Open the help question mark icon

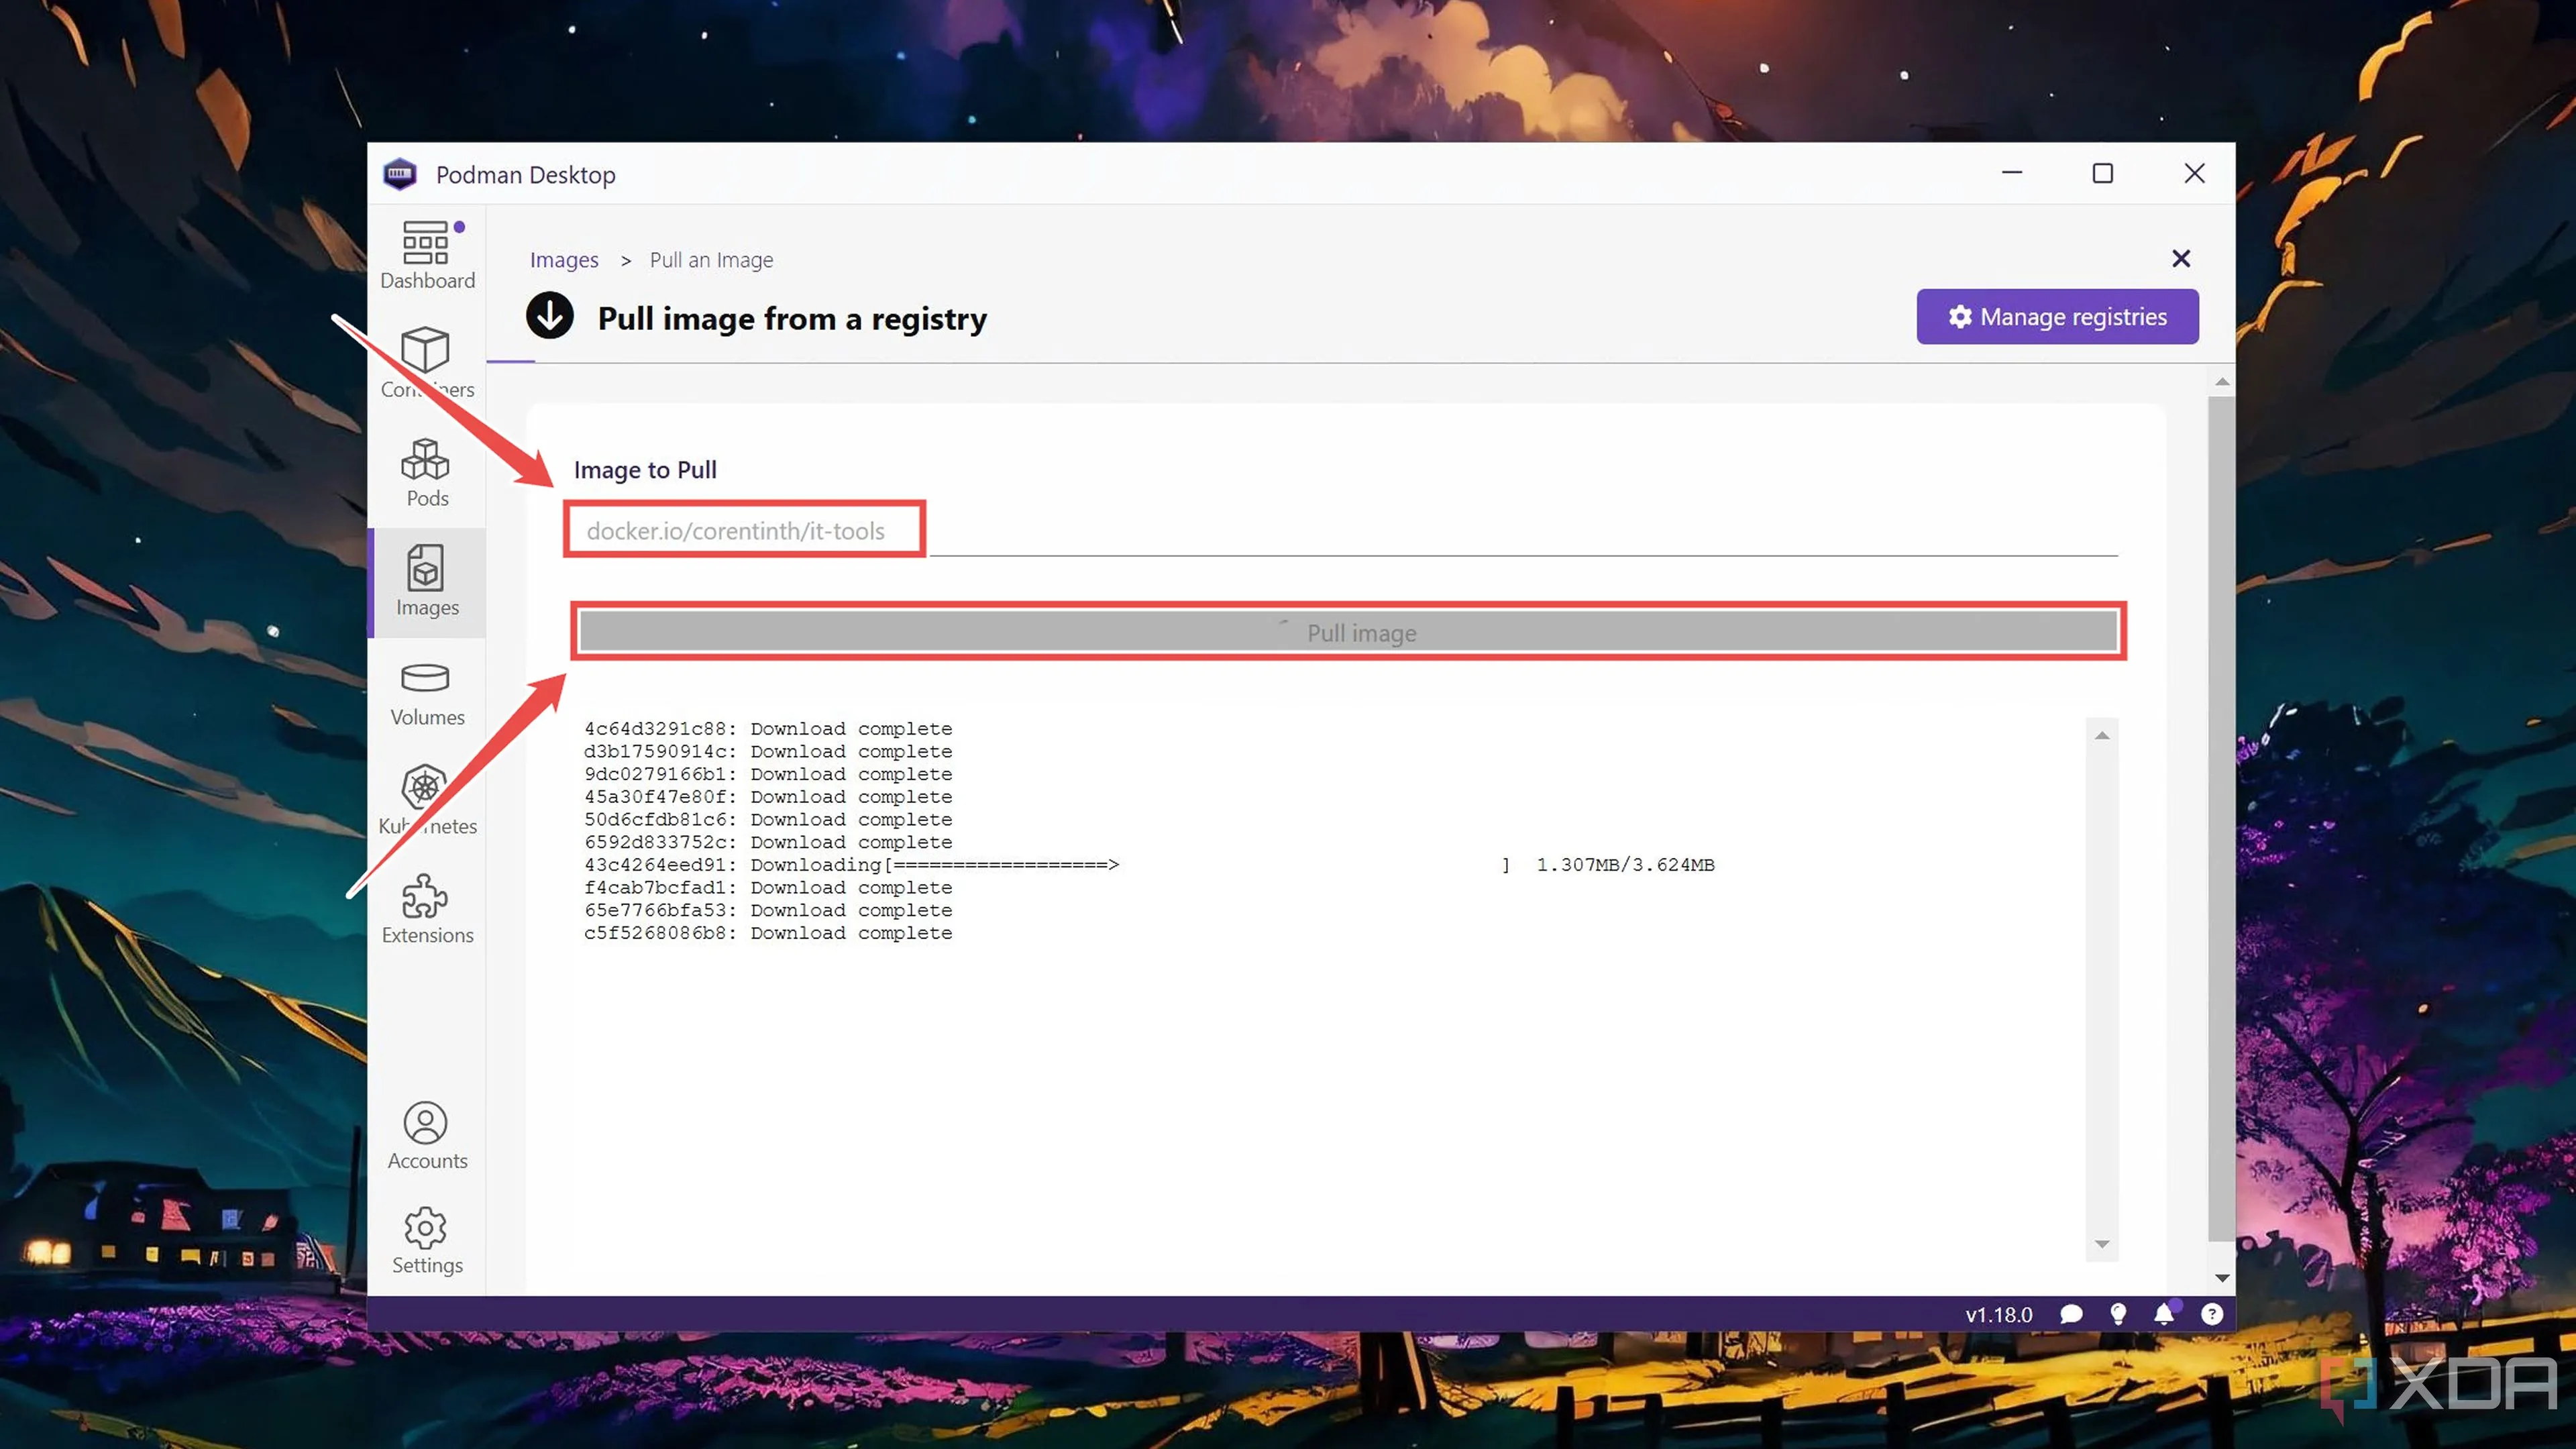(2212, 1314)
